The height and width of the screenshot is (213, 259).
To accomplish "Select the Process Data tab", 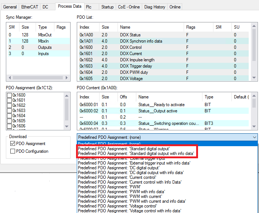I will click(69, 6).
